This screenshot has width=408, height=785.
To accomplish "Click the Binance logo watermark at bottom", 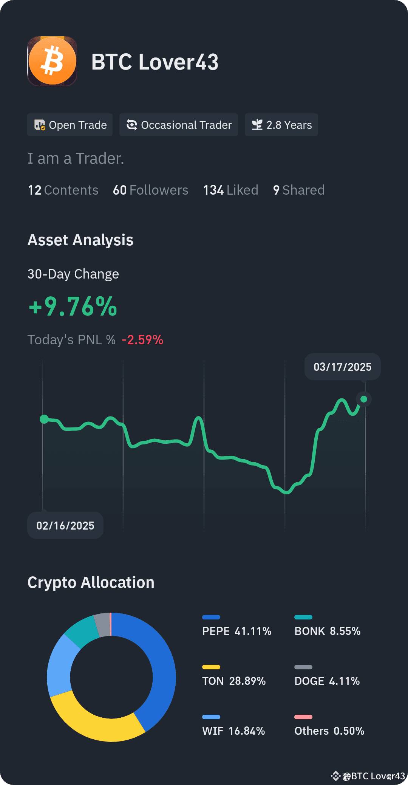I will 335,776.
